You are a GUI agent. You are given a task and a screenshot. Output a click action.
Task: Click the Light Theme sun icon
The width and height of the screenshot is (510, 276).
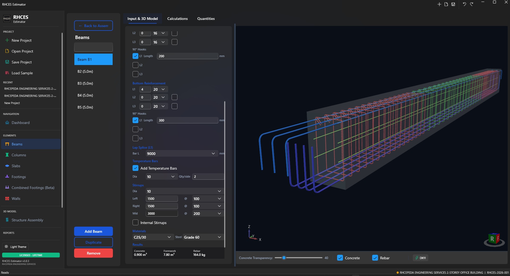pyautogui.click(x=6, y=247)
